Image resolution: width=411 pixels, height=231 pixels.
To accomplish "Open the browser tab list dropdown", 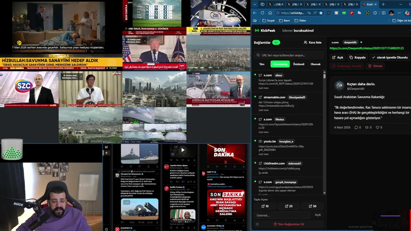I will pos(255,4).
